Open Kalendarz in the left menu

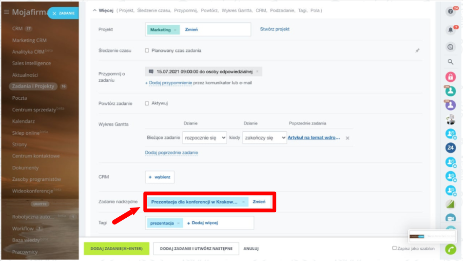coord(23,122)
